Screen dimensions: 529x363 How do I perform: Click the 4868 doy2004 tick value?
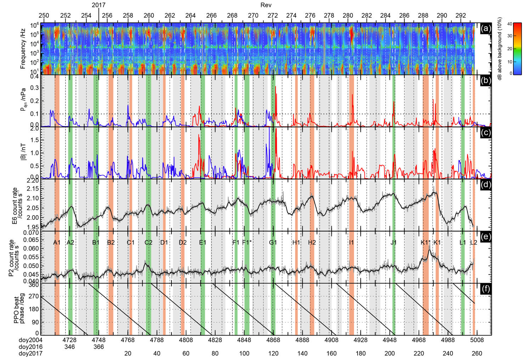click(273, 340)
